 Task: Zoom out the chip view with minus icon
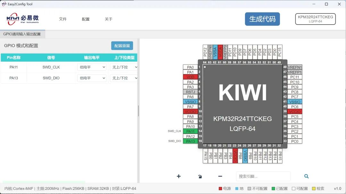coord(220,176)
